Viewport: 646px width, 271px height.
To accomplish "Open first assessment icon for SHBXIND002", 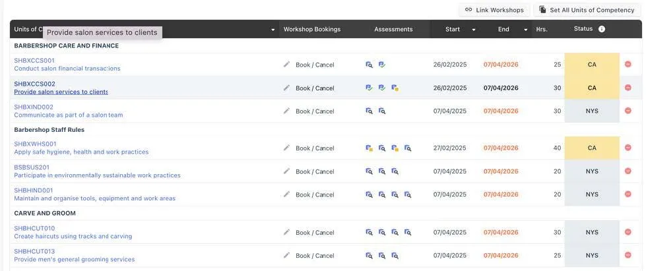I will pyautogui.click(x=370, y=111).
